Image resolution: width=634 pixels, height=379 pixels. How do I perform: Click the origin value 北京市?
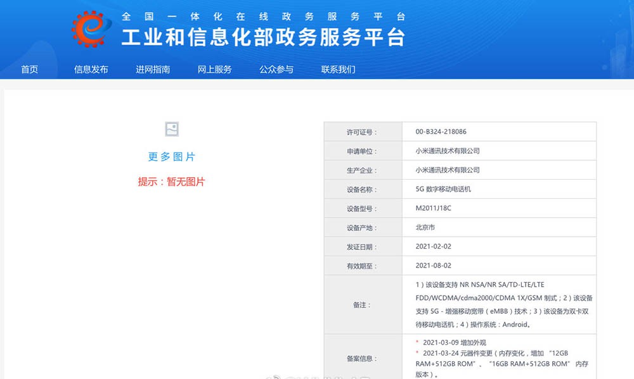point(425,227)
